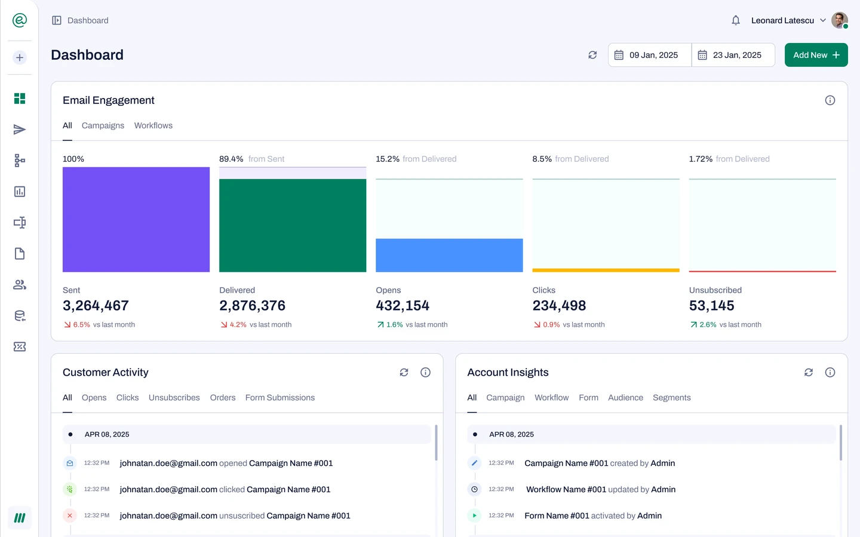Select Campaign tab in Account Insights
Viewport: 860px width, 537px height.
(x=505, y=398)
